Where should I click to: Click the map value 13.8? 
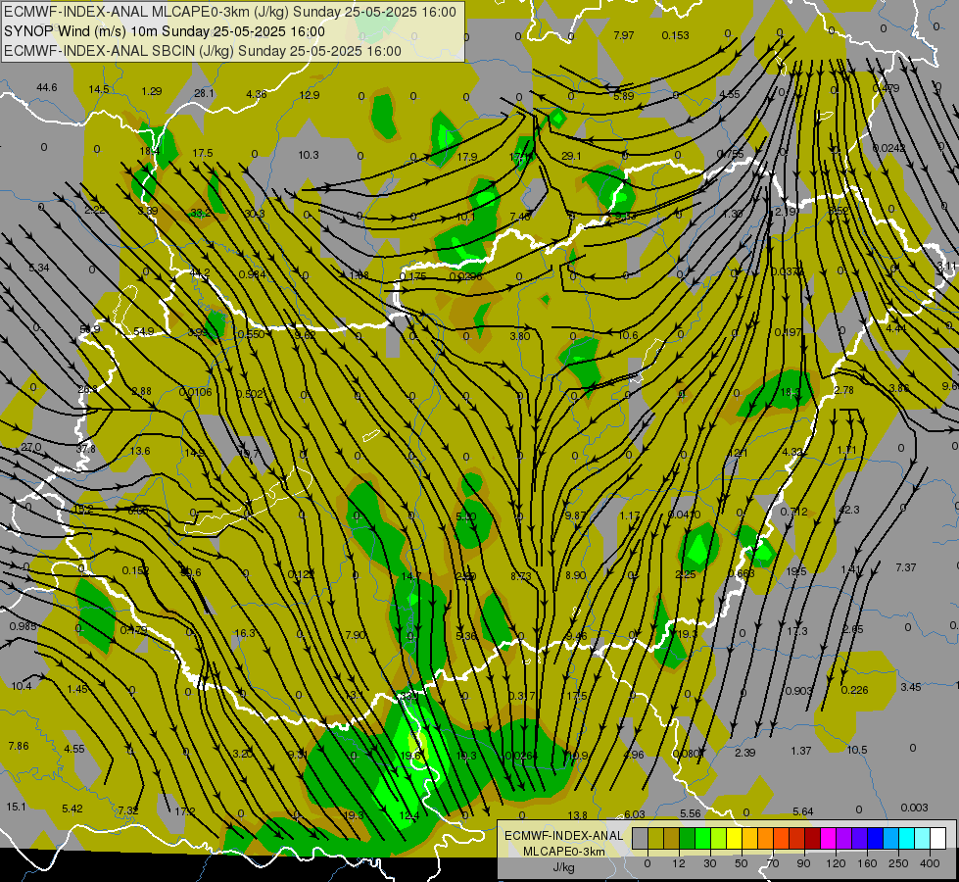[x=577, y=815]
